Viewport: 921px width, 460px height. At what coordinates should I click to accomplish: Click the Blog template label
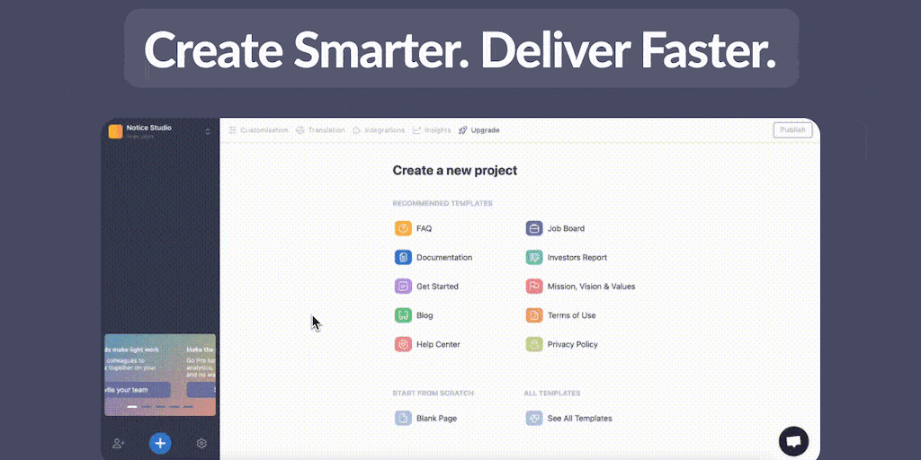click(x=425, y=315)
